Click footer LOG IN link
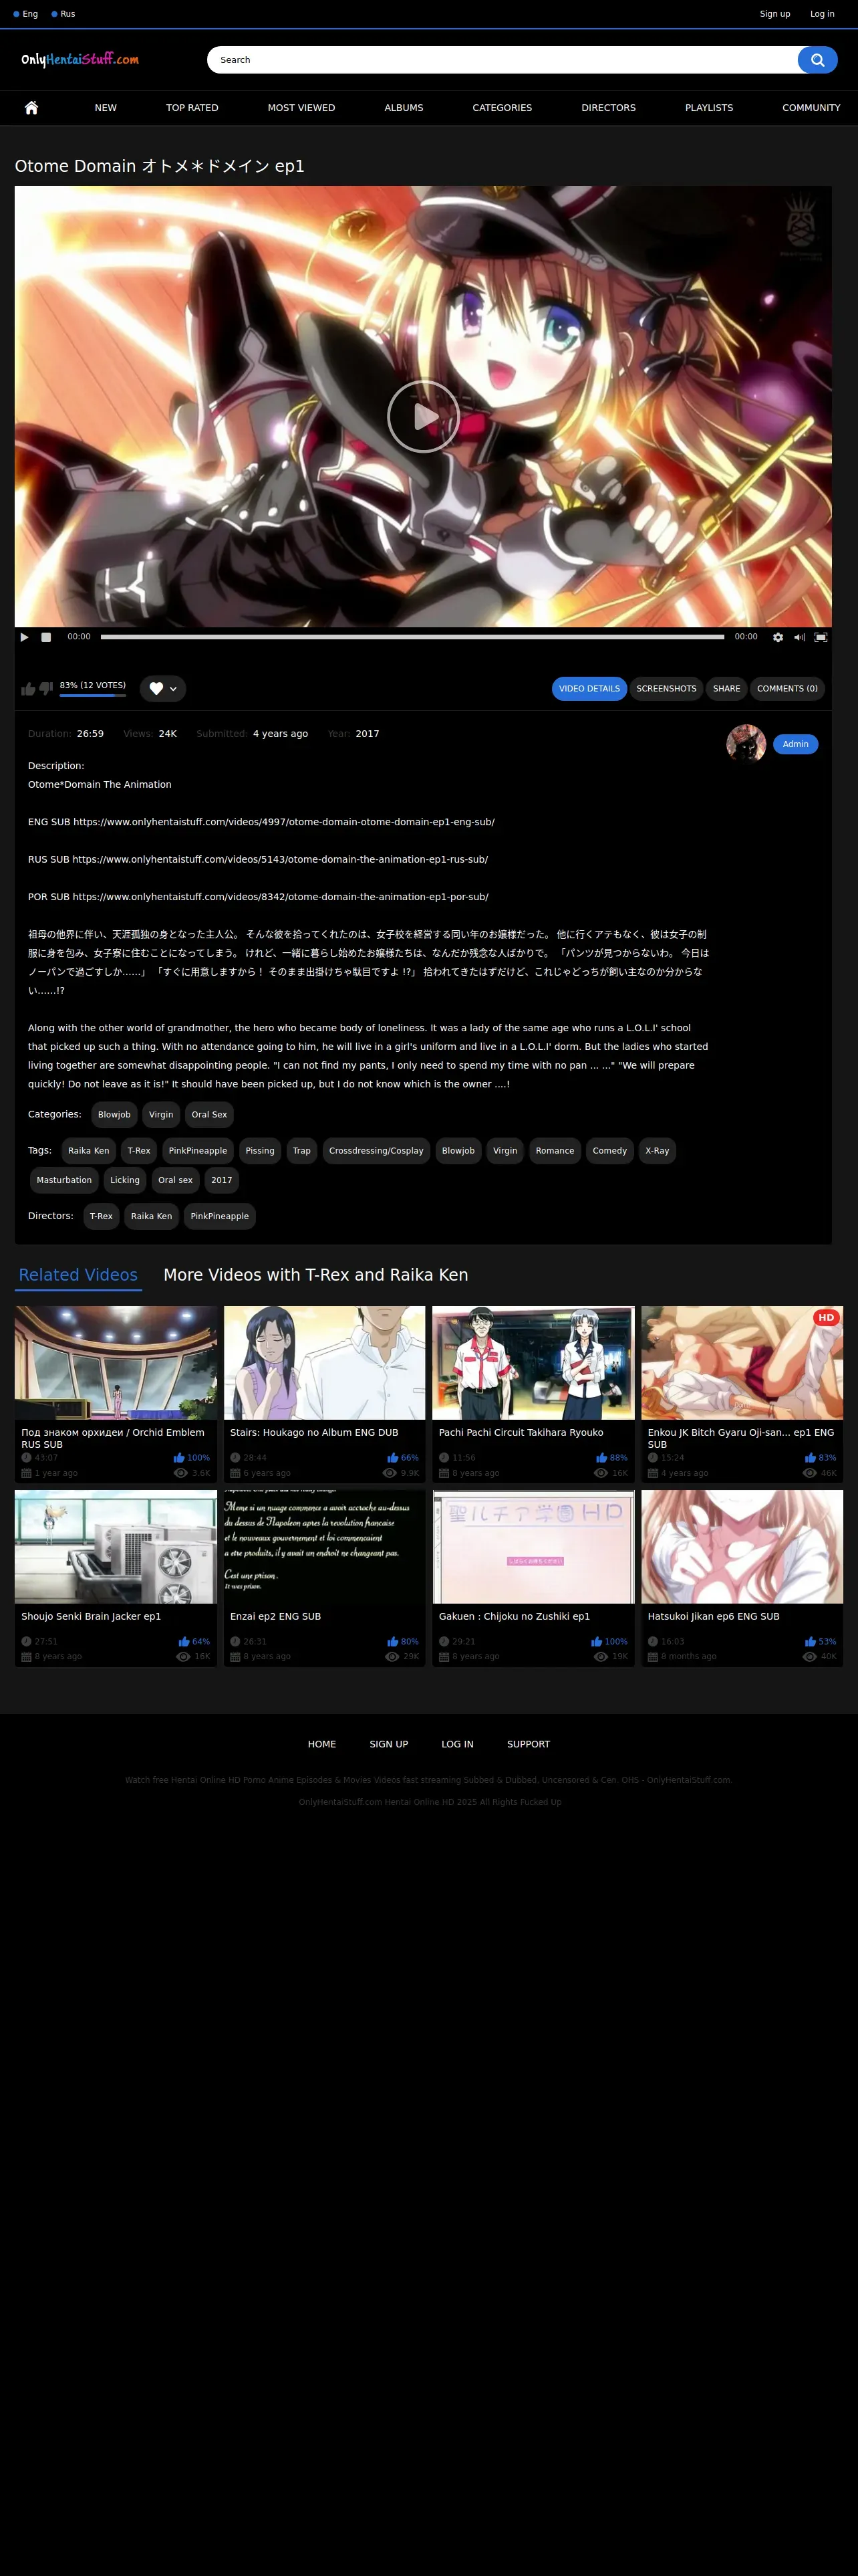The width and height of the screenshot is (858, 2576). coord(458,1744)
